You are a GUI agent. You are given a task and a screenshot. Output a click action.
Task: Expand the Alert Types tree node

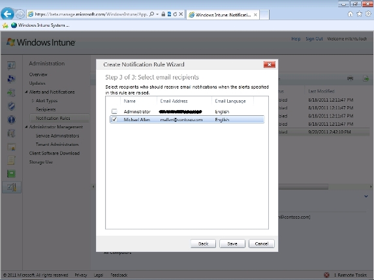(x=33, y=101)
